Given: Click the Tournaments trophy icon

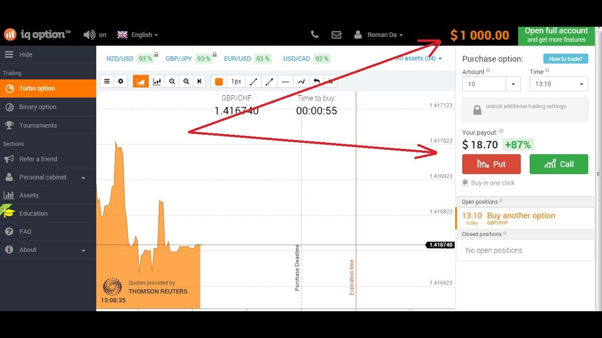Looking at the screenshot, I should tap(9, 125).
